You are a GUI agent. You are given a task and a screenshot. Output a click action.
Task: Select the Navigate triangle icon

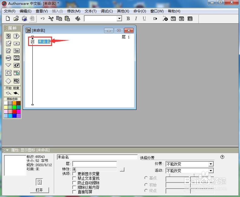pyautogui.click(x=8, y=65)
